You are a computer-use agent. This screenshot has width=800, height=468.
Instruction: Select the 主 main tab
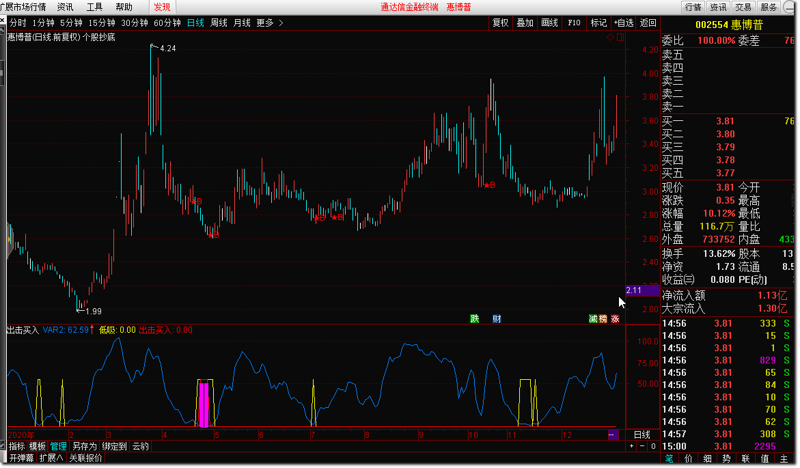point(784,458)
